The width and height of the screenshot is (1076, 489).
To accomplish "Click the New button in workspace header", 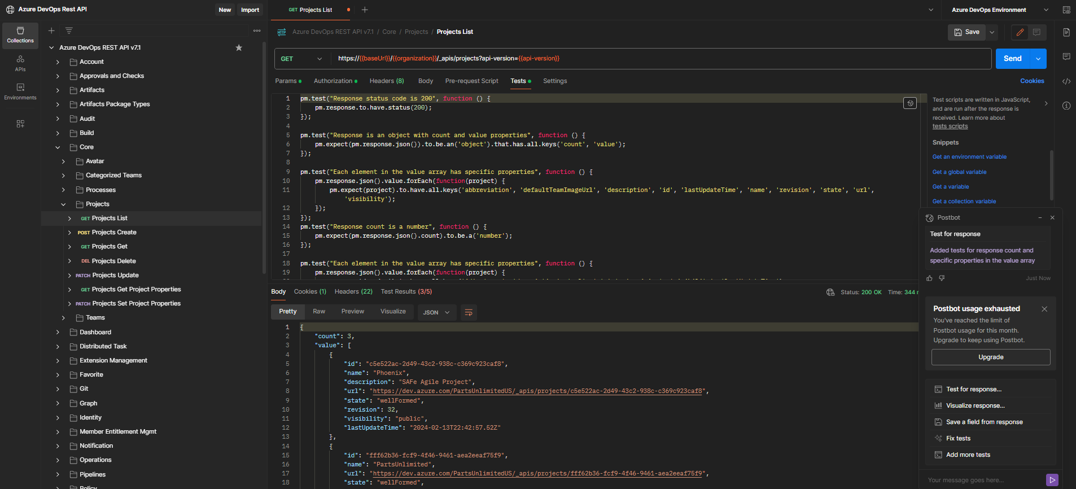I will (225, 10).
